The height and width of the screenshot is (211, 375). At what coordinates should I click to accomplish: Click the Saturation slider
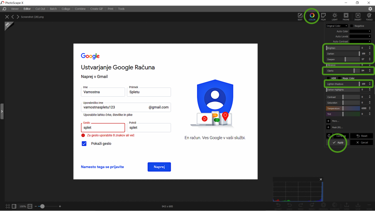pos(343,103)
